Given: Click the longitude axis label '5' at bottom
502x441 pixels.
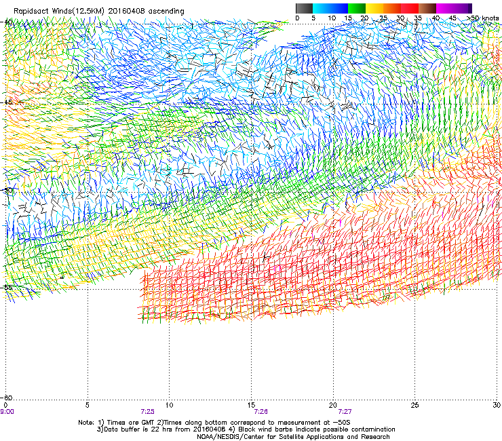Looking at the screenshot, I should pyautogui.click(x=87, y=405).
